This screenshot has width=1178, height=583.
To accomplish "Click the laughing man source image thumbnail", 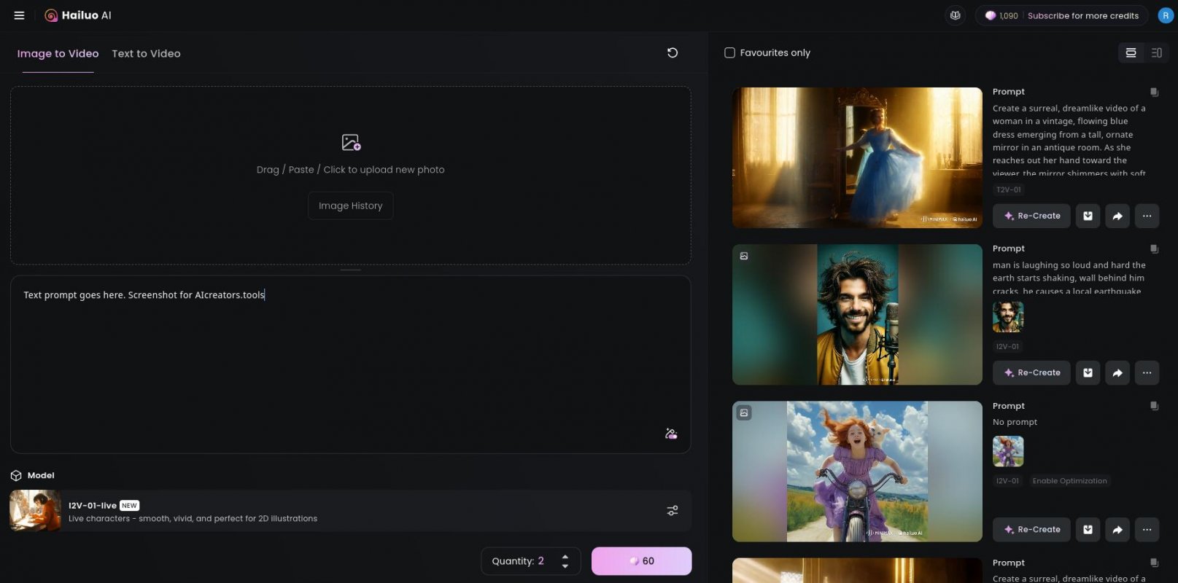I will click(x=1008, y=317).
